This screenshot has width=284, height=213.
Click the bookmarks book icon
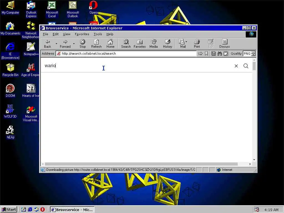(214, 54)
